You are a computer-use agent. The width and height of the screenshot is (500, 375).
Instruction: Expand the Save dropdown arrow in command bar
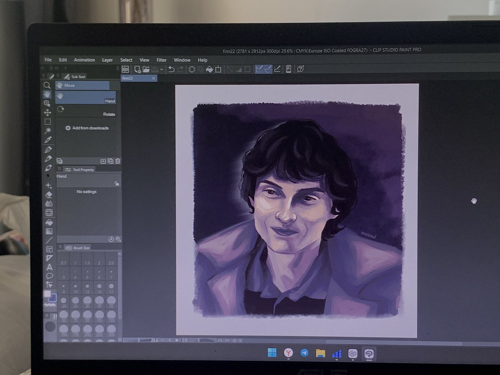coord(162,70)
